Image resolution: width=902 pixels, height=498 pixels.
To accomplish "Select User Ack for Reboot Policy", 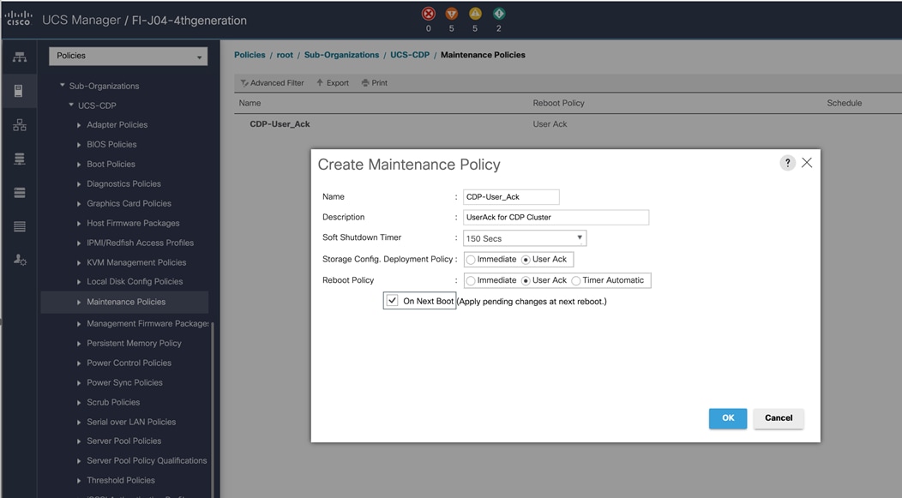I will (526, 280).
